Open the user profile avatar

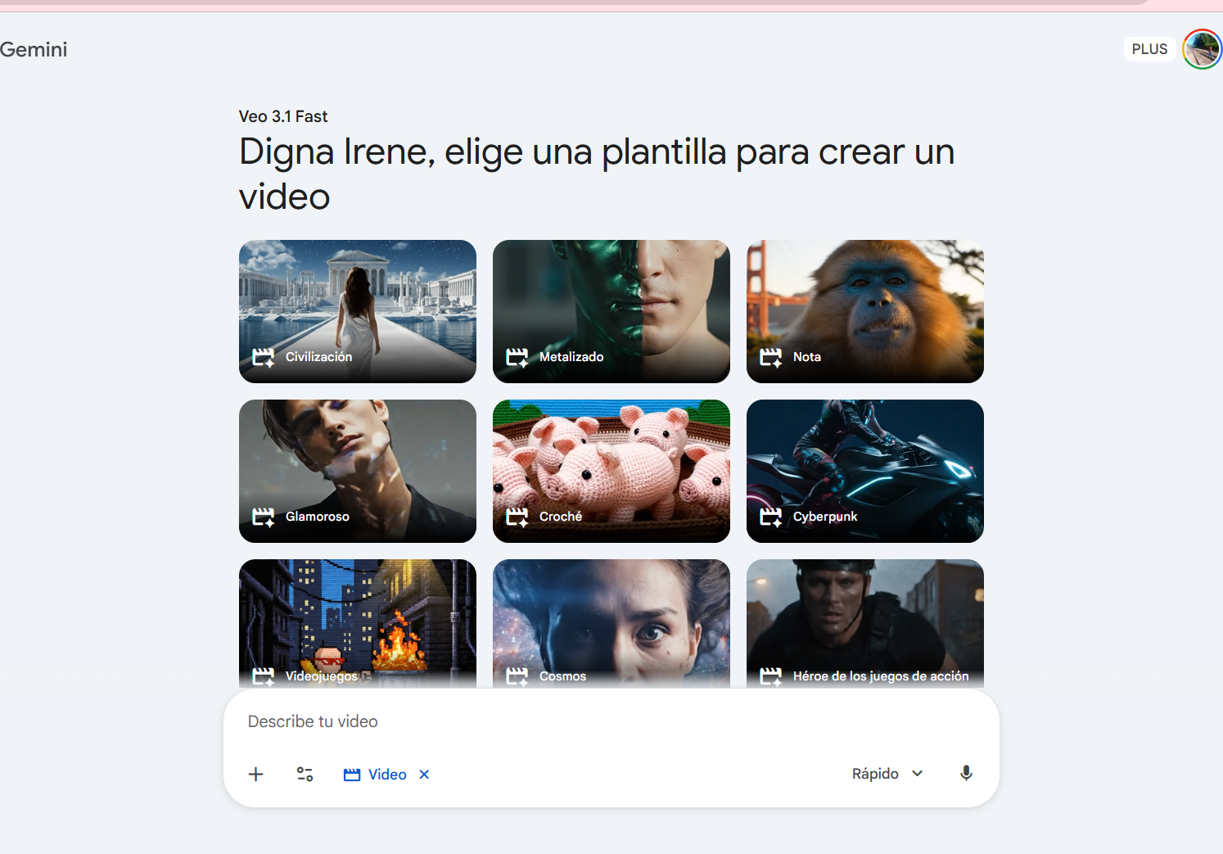point(1202,49)
